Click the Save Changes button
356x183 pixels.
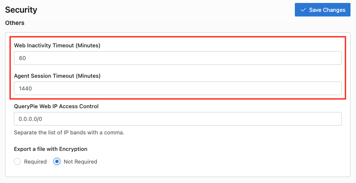(x=322, y=10)
